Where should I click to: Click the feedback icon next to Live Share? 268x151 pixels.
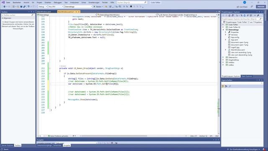[x=252, y=7]
